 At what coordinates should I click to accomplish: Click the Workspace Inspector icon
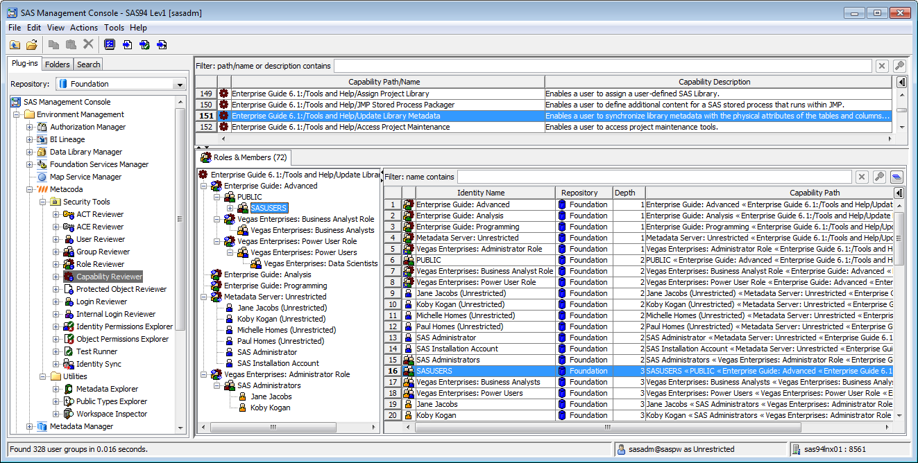pyautogui.click(x=69, y=414)
